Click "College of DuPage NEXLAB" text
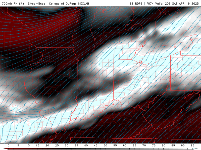 point(69,3)
